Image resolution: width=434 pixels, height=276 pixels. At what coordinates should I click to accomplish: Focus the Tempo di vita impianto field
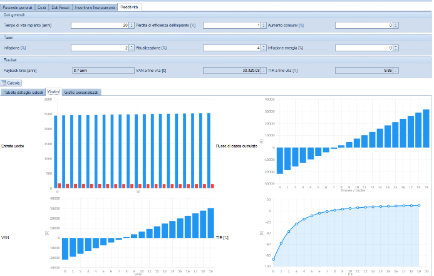99,25
